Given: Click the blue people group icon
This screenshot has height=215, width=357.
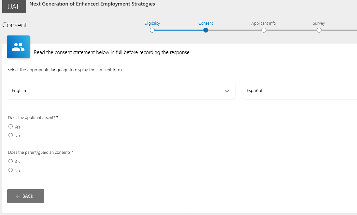Looking at the screenshot, I should pyautogui.click(x=18, y=47).
